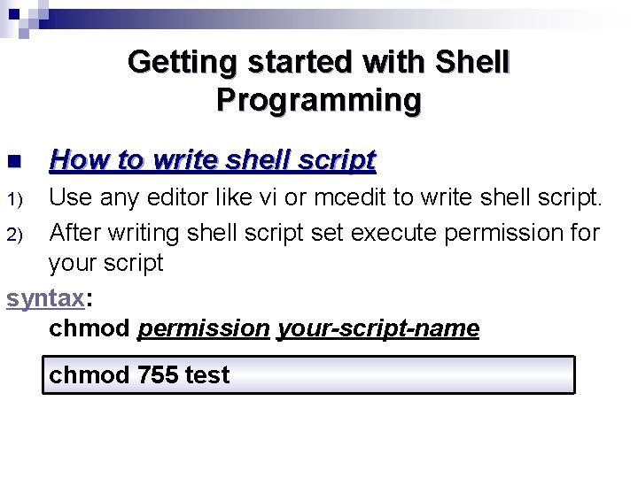
Task: Select the slide title 'Getting started with Shell'
Action: pos(318,62)
